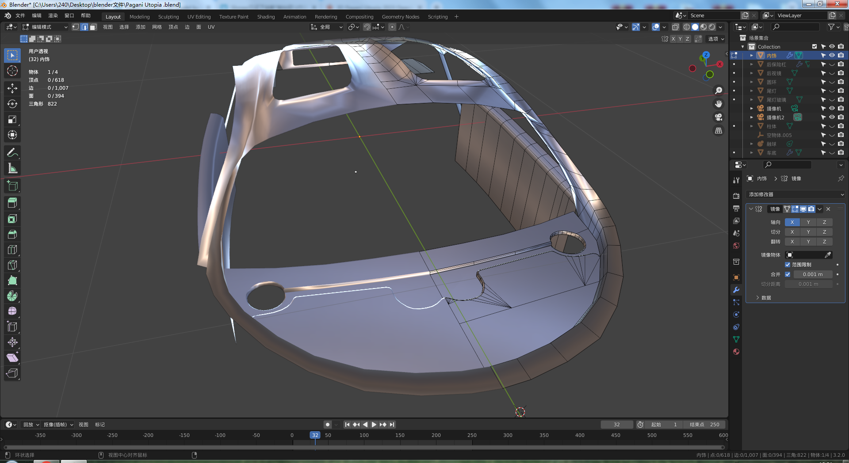849x463 pixels.
Task: Click the viewport zoom magnifier icon
Action: [x=719, y=91]
